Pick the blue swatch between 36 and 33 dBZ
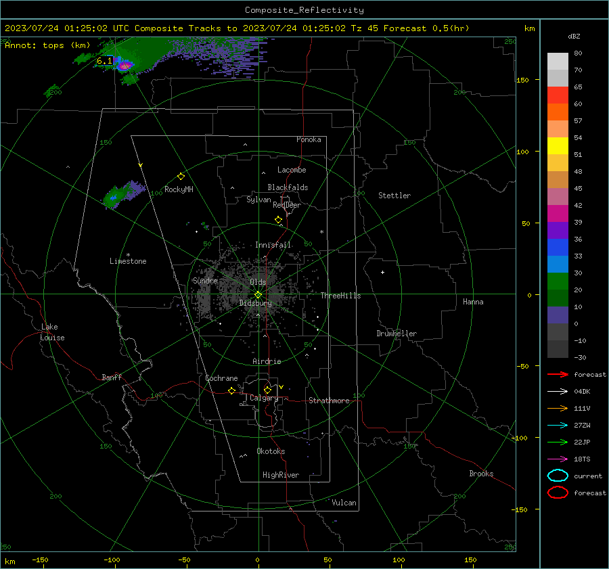Screen dimensions: 609x569 (x=558, y=248)
